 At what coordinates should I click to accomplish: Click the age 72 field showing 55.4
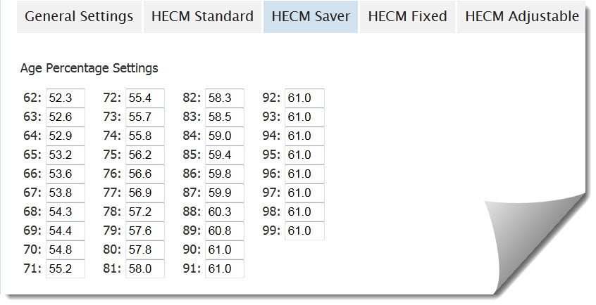[145, 98]
